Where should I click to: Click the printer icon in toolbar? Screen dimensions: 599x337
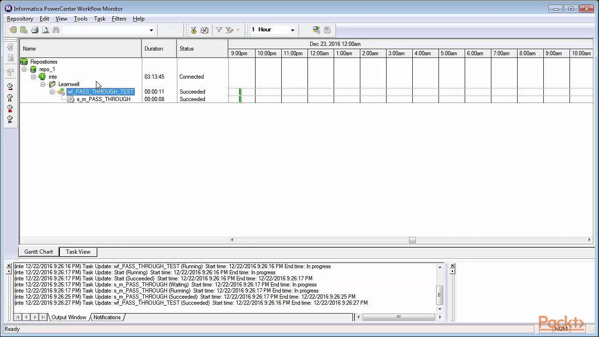(x=35, y=30)
